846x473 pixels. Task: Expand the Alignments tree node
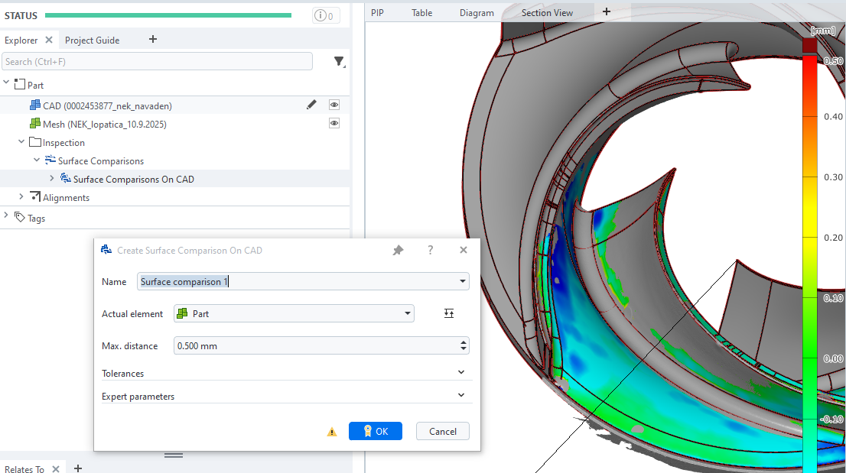point(21,197)
